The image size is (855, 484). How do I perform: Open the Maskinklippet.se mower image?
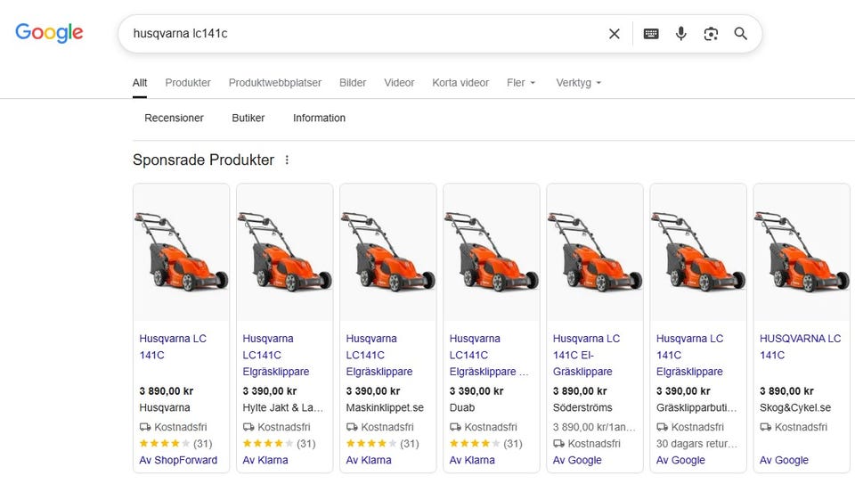(388, 252)
